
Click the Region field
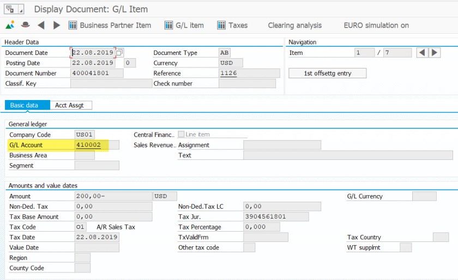pyautogui.click(x=82, y=258)
